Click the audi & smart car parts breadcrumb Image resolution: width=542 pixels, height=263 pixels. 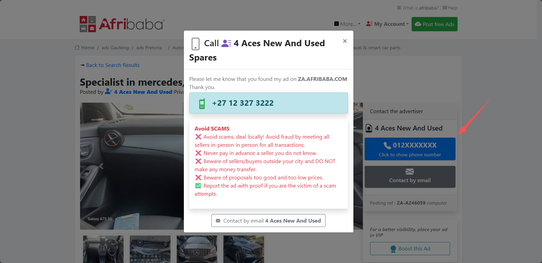pyautogui.click(x=377, y=48)
